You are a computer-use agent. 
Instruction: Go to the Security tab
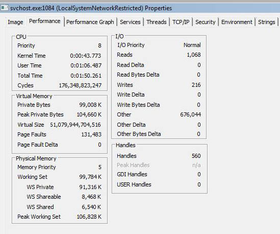[x=206, y=22]
